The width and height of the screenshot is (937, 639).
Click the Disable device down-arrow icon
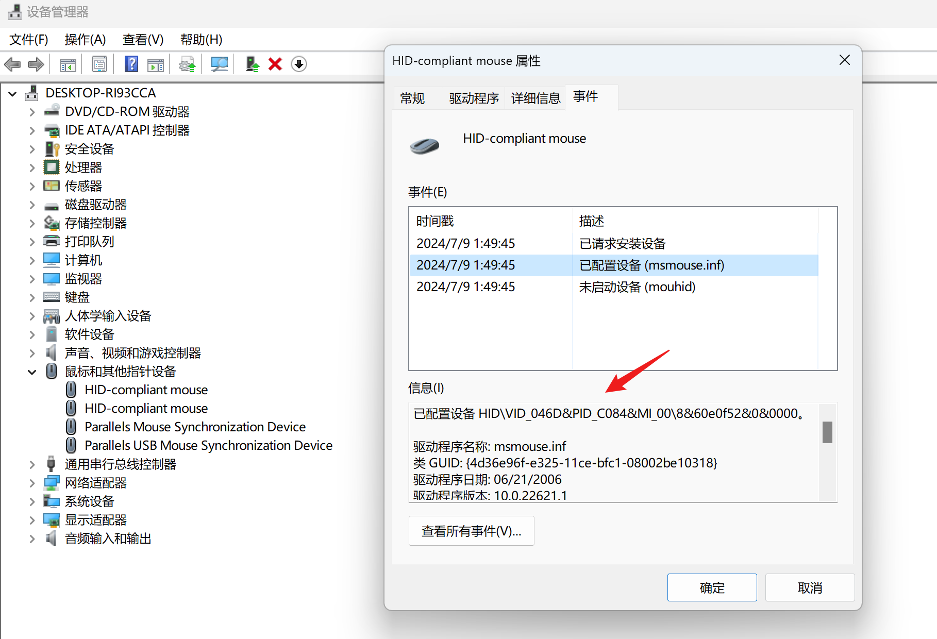click(299, 64)
